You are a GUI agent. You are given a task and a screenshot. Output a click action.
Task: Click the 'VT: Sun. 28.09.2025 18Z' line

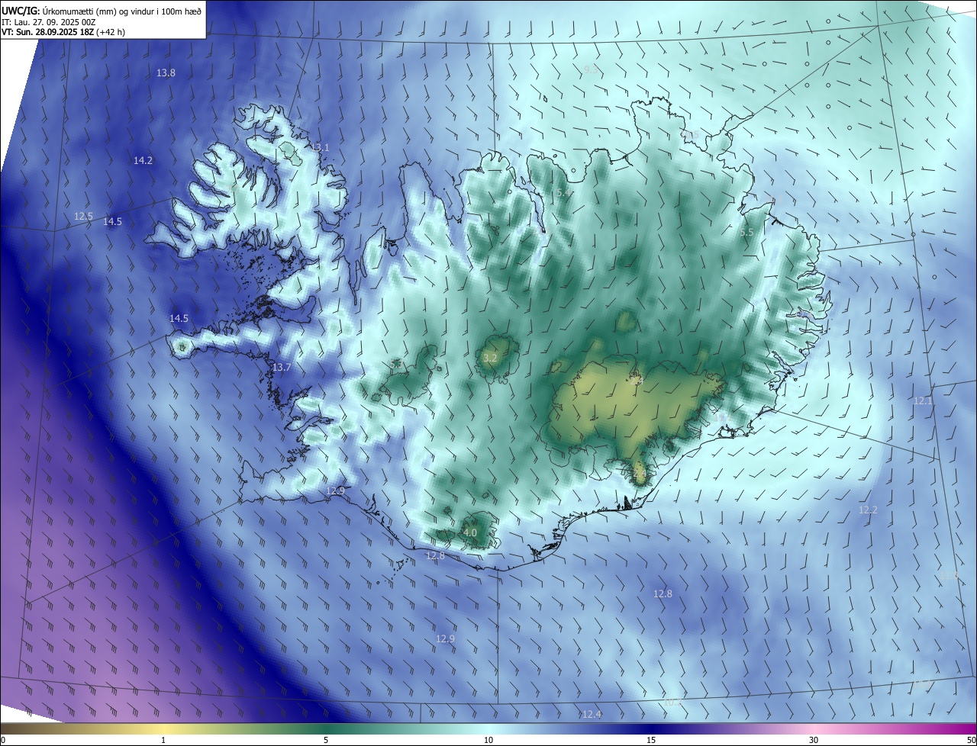coord(63,32)
